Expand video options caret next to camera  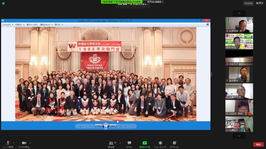[x=30, y=143]
